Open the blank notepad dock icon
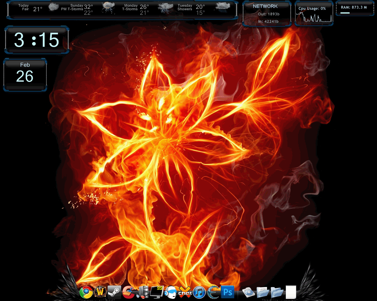Screen dimensions: 377x301 [x=291, y=292]
